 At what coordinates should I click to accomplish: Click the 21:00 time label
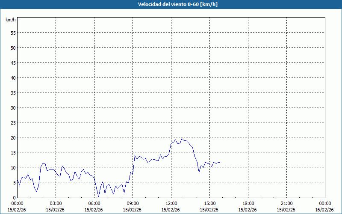[286, 203]
